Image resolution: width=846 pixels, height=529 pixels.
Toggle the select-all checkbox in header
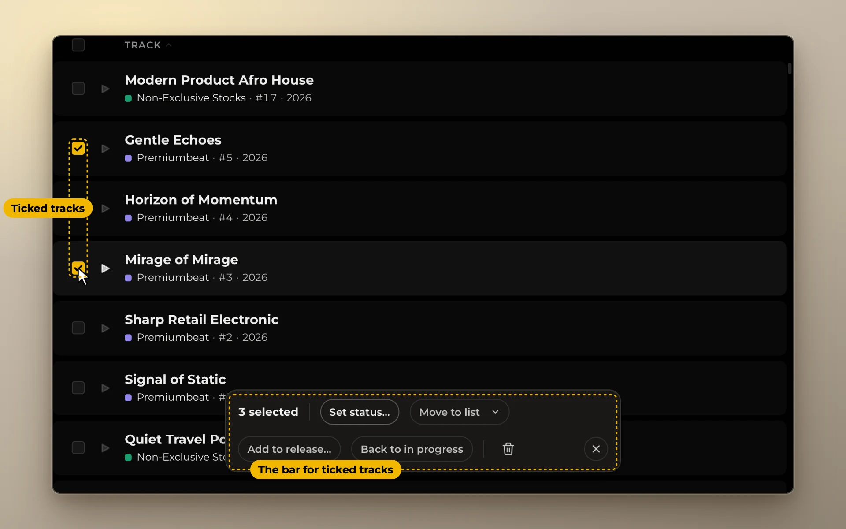tap(78, 45)
